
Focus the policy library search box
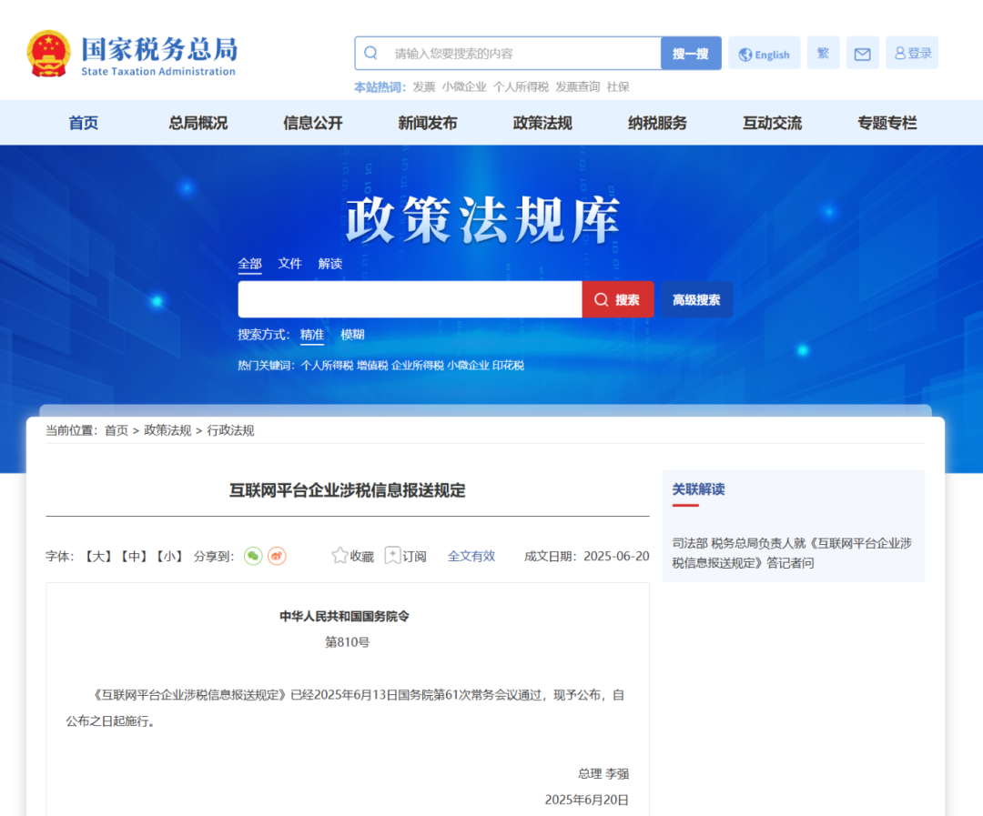[x=410, y=299]
